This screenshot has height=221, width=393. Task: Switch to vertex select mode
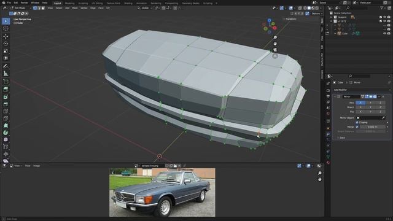click(35, 8)
